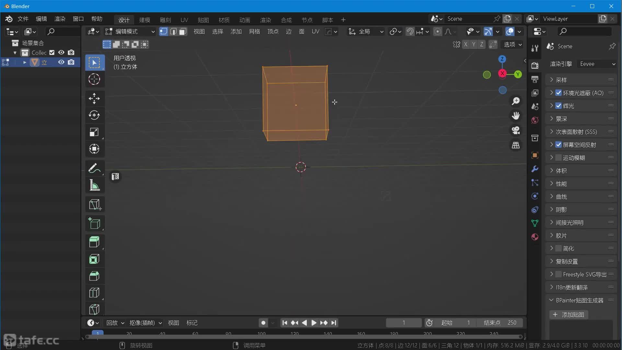The image size is (622, 350).
Task: Click the 添加贴图 add texture button
Action: (x=569, y=314)
